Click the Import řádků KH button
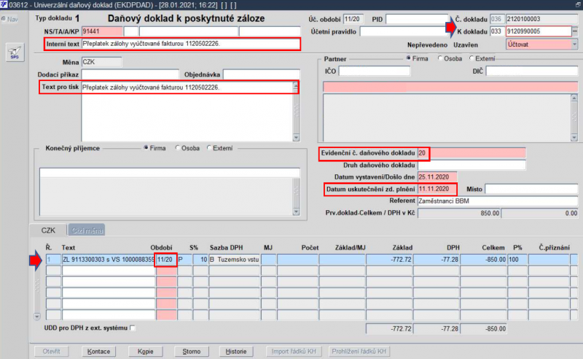The height and width of the screenshot is (359, 583). tap(294, 351)
